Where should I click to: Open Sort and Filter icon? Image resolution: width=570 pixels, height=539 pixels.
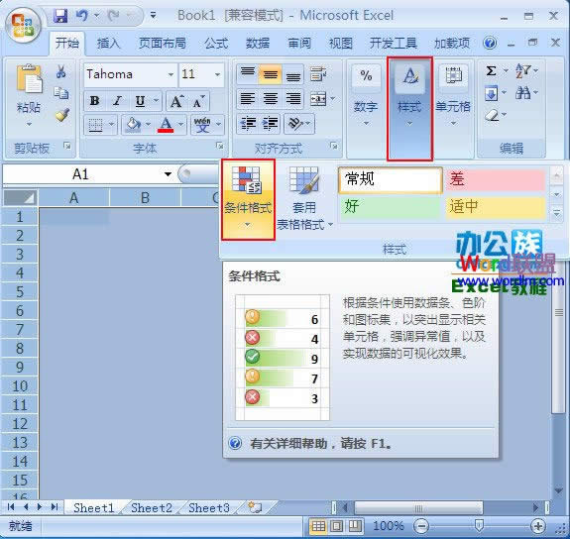pos(523,71)
